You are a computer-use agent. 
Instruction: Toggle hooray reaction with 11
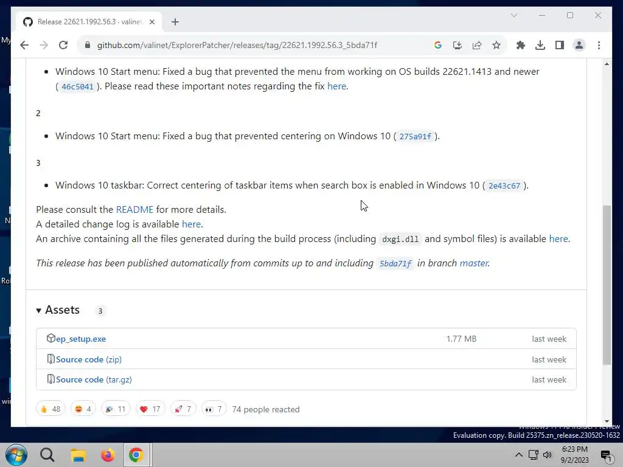point(116,409)
